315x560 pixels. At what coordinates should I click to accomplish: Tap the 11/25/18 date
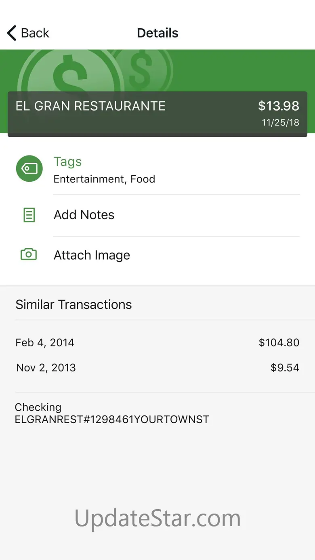pyautogui.click(x=281, y=123)
